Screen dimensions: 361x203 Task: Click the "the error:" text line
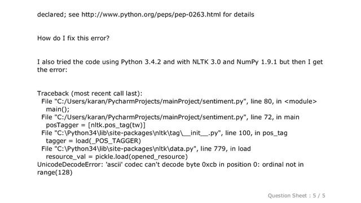pos(52,70)
